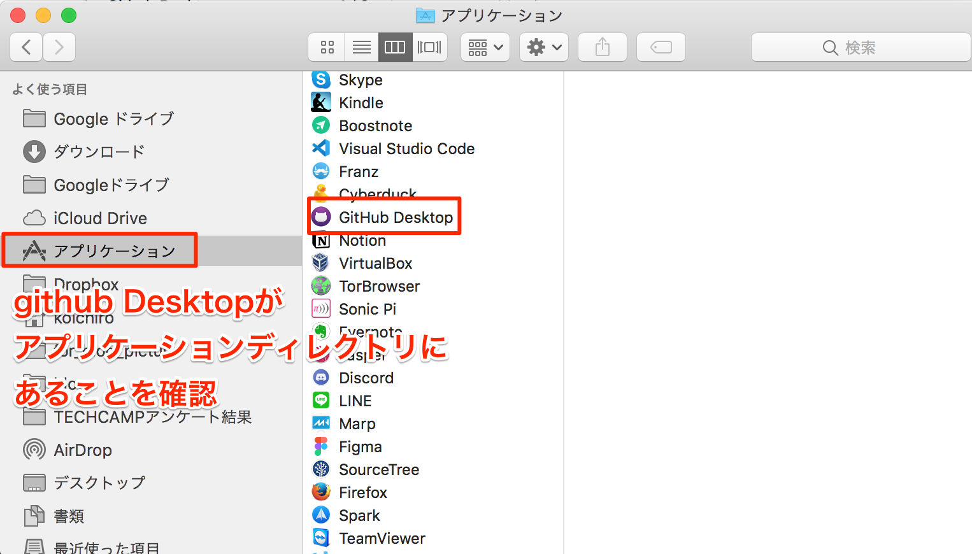Select the Visual Studio Code icon

pyautogui.click(x=321, y=148)
